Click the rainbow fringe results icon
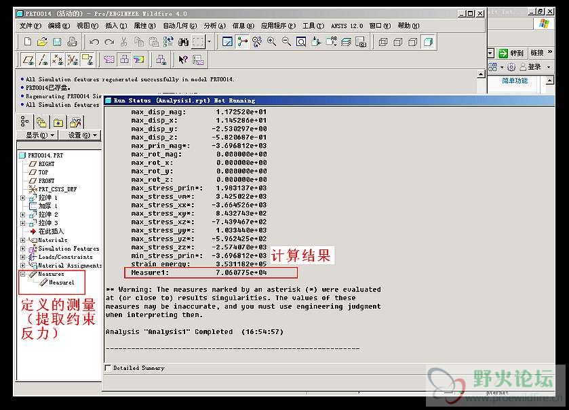The height and width of the screenshot is (410, 569). [x=139, y=60]
